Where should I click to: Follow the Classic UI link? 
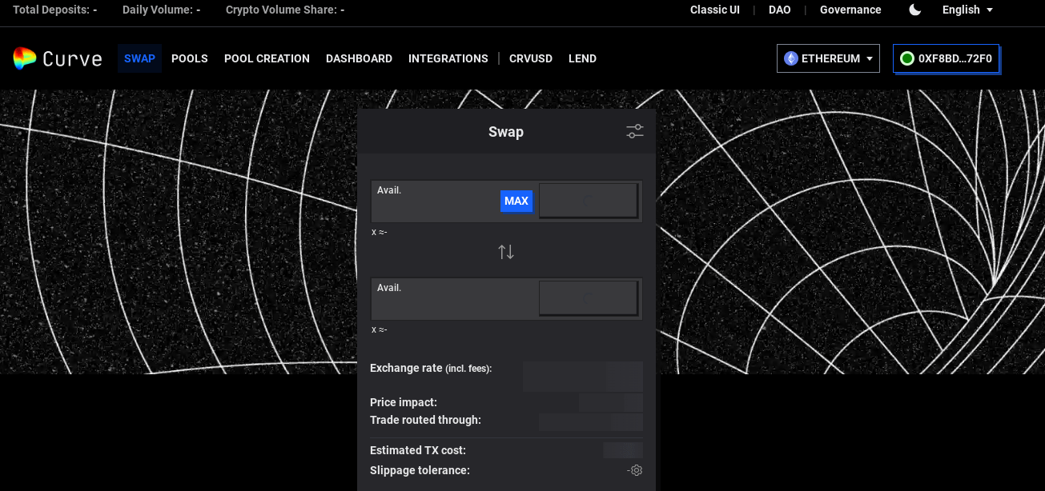(x=715, y=10)
